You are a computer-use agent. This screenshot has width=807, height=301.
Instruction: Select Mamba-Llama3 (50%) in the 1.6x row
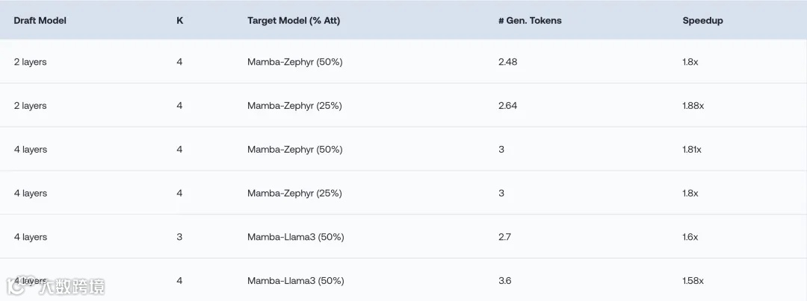(295, 237)
